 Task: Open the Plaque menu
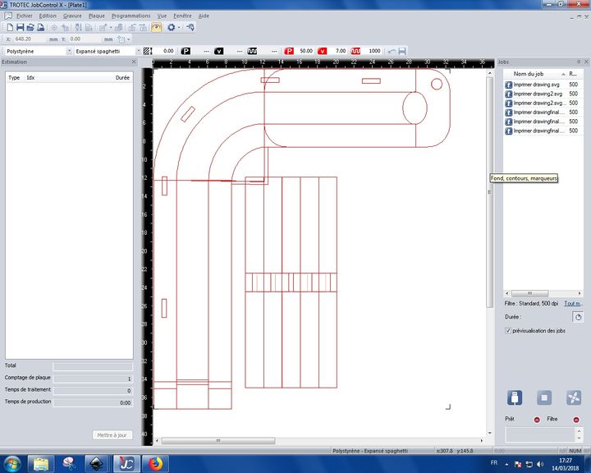[97, 16]
